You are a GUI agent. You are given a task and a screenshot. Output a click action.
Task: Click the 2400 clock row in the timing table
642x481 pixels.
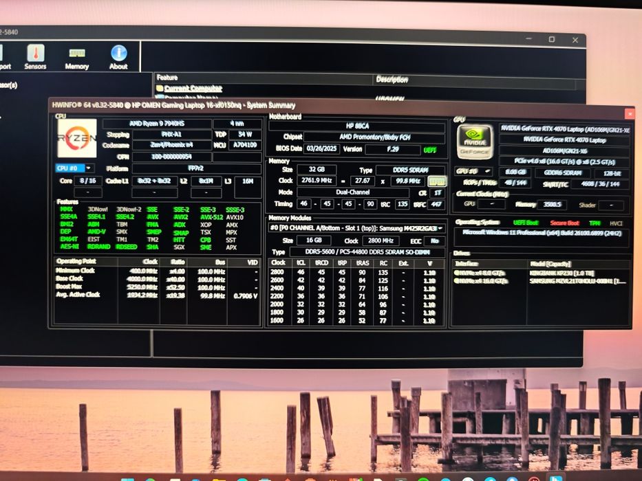click(356, 289)
